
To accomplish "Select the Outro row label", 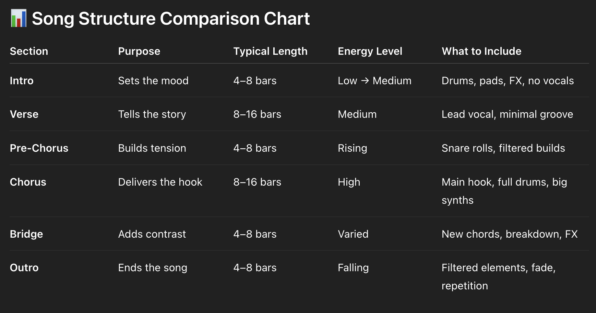I will tap(24, 268).
